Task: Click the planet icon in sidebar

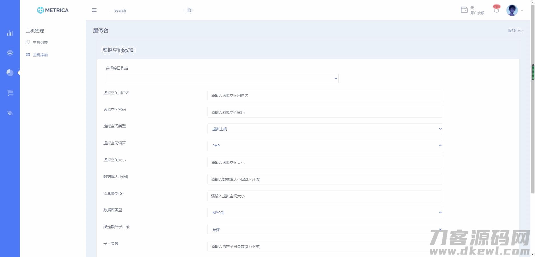Action: click(x=10, y=113)
